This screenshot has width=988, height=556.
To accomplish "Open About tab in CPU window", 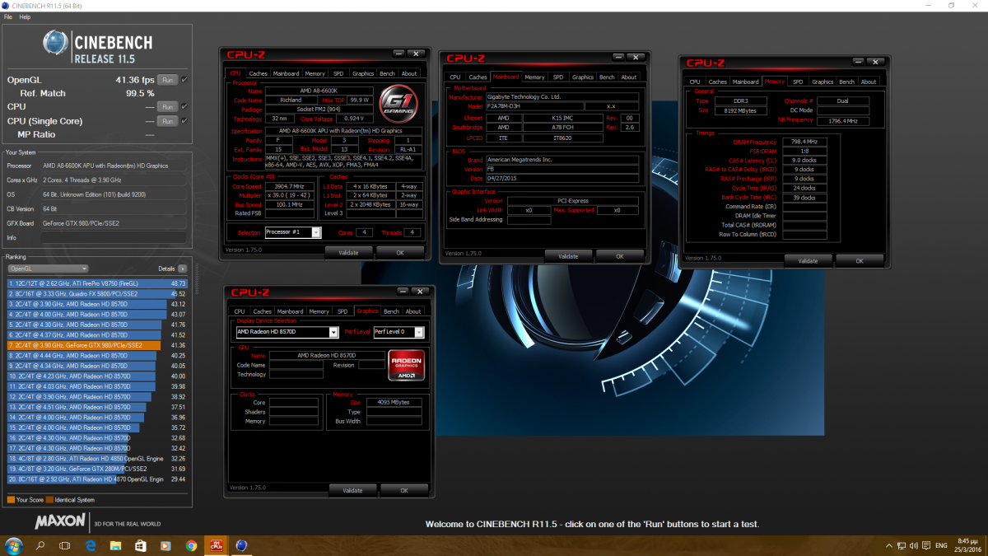I will (409, 73).
